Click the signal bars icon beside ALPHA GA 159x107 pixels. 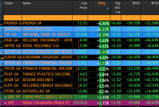2,52
